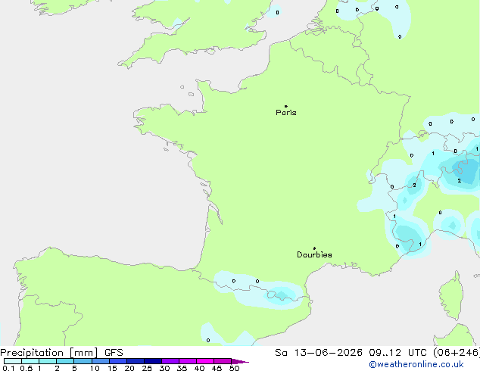Click the legend value '40'
Screen dimensions: 480x371
pyautogui.click(x=199, y=368)
